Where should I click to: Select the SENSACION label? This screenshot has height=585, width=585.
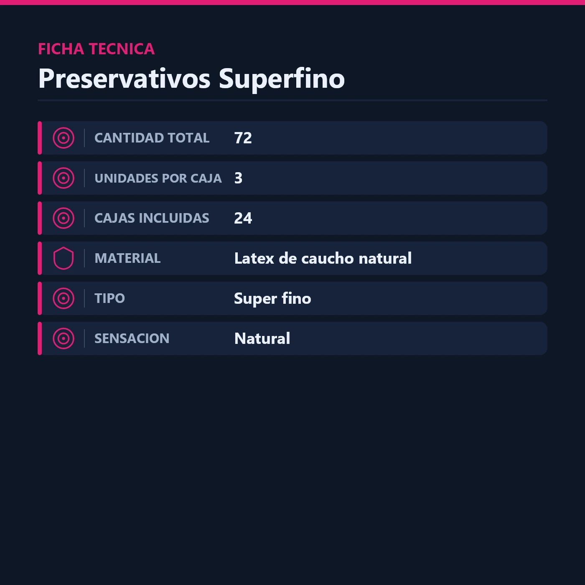[x=132, y=338]
